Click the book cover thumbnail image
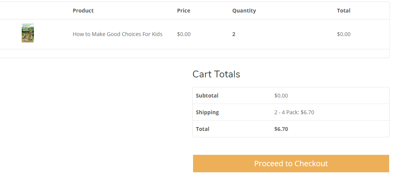 click(x=28, y=33)
